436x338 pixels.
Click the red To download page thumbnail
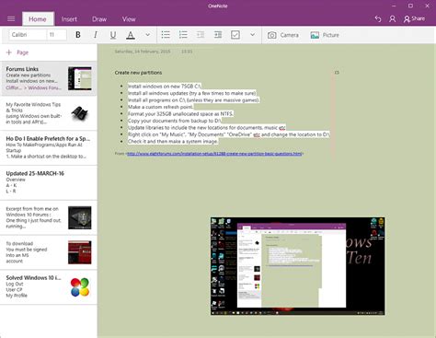pos(80,252)
